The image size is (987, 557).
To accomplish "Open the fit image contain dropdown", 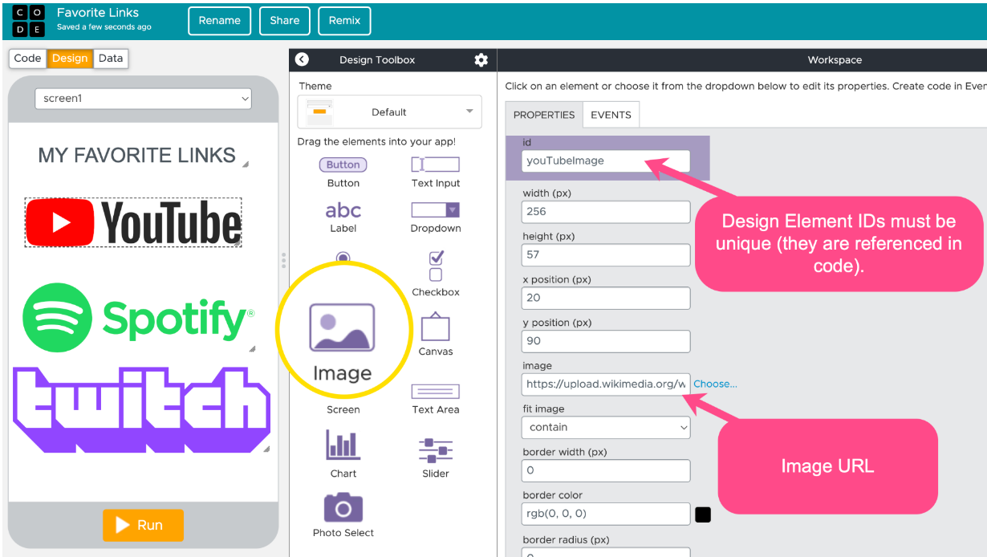I will pyautogui.click(x=606, y=427).
